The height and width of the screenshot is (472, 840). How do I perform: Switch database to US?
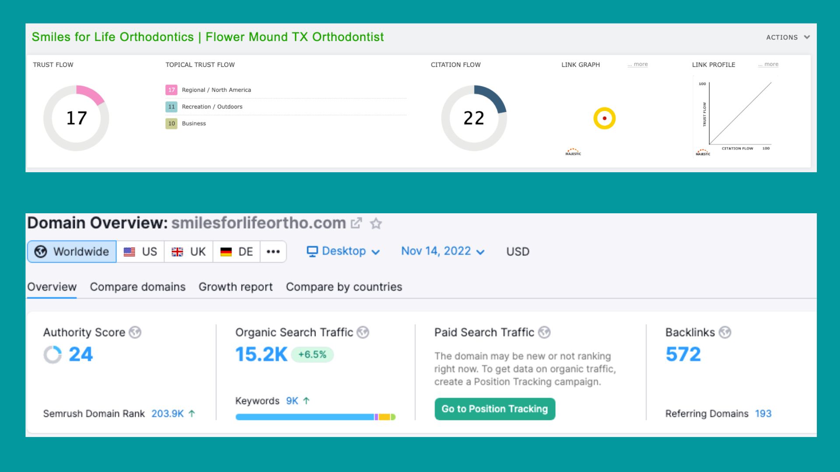pos(140,252)
